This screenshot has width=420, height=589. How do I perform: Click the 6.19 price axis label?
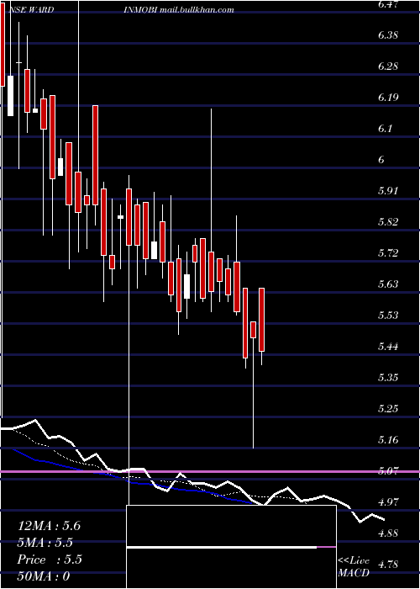[x=388, y=98]
